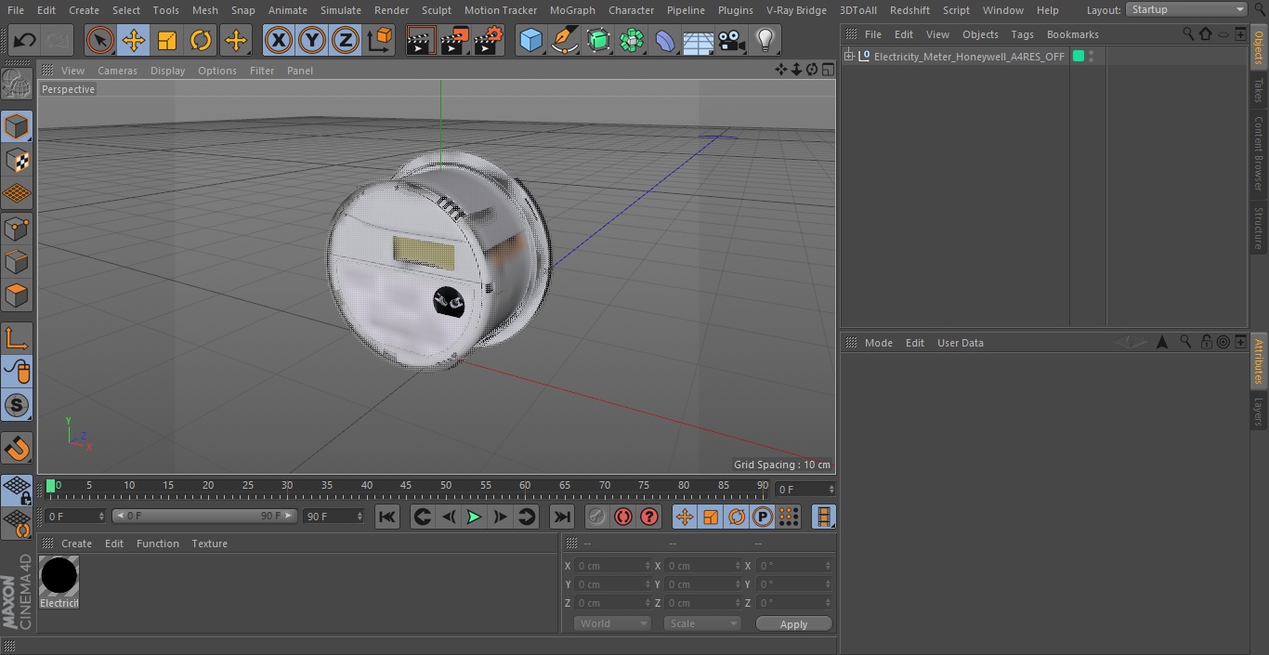Select the Electricity_Meter_Honeywell_A4RES_OFF object

(x=969, y=57)
